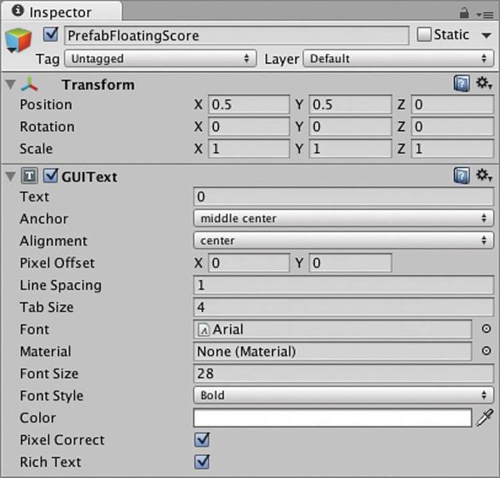Click the Inspector lock icon

point(464,13)
